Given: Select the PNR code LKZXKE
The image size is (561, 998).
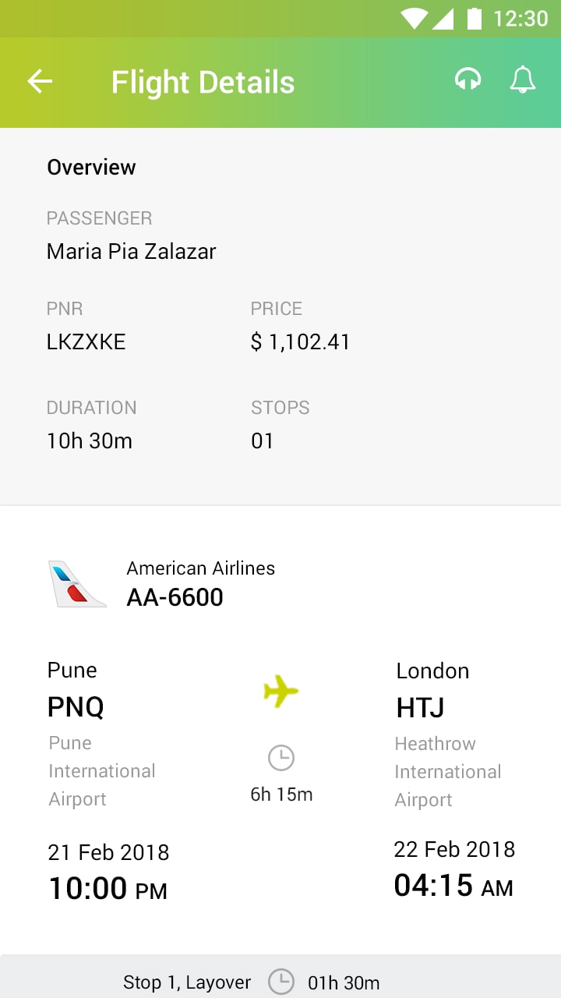Looking at the screenshot, I should click(86, 342).
